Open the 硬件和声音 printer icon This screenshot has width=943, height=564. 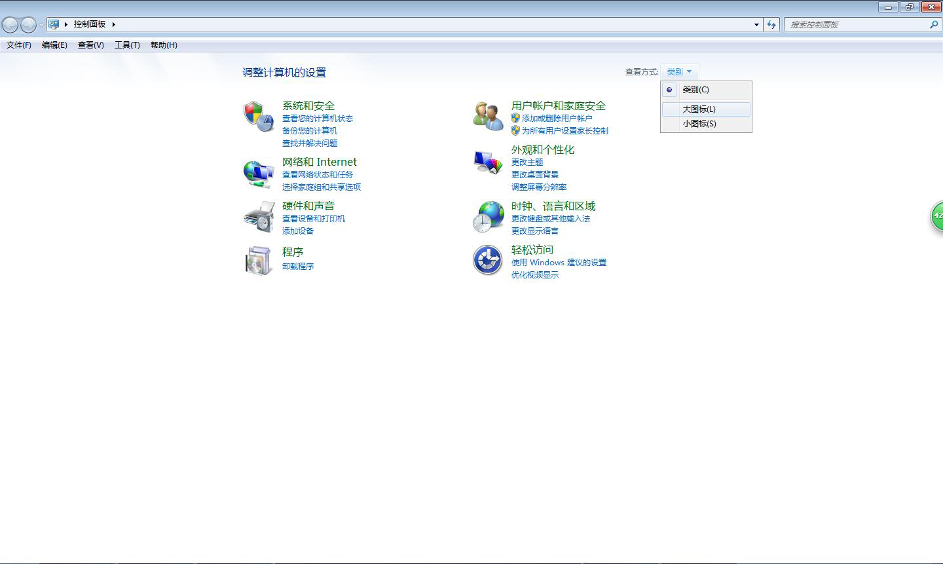(259, 217)
